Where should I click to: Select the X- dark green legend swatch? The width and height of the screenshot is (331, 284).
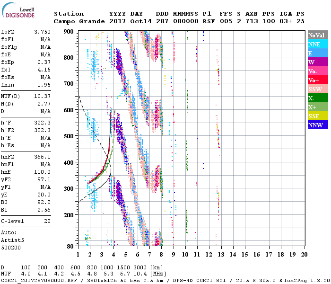click(318, 98)
